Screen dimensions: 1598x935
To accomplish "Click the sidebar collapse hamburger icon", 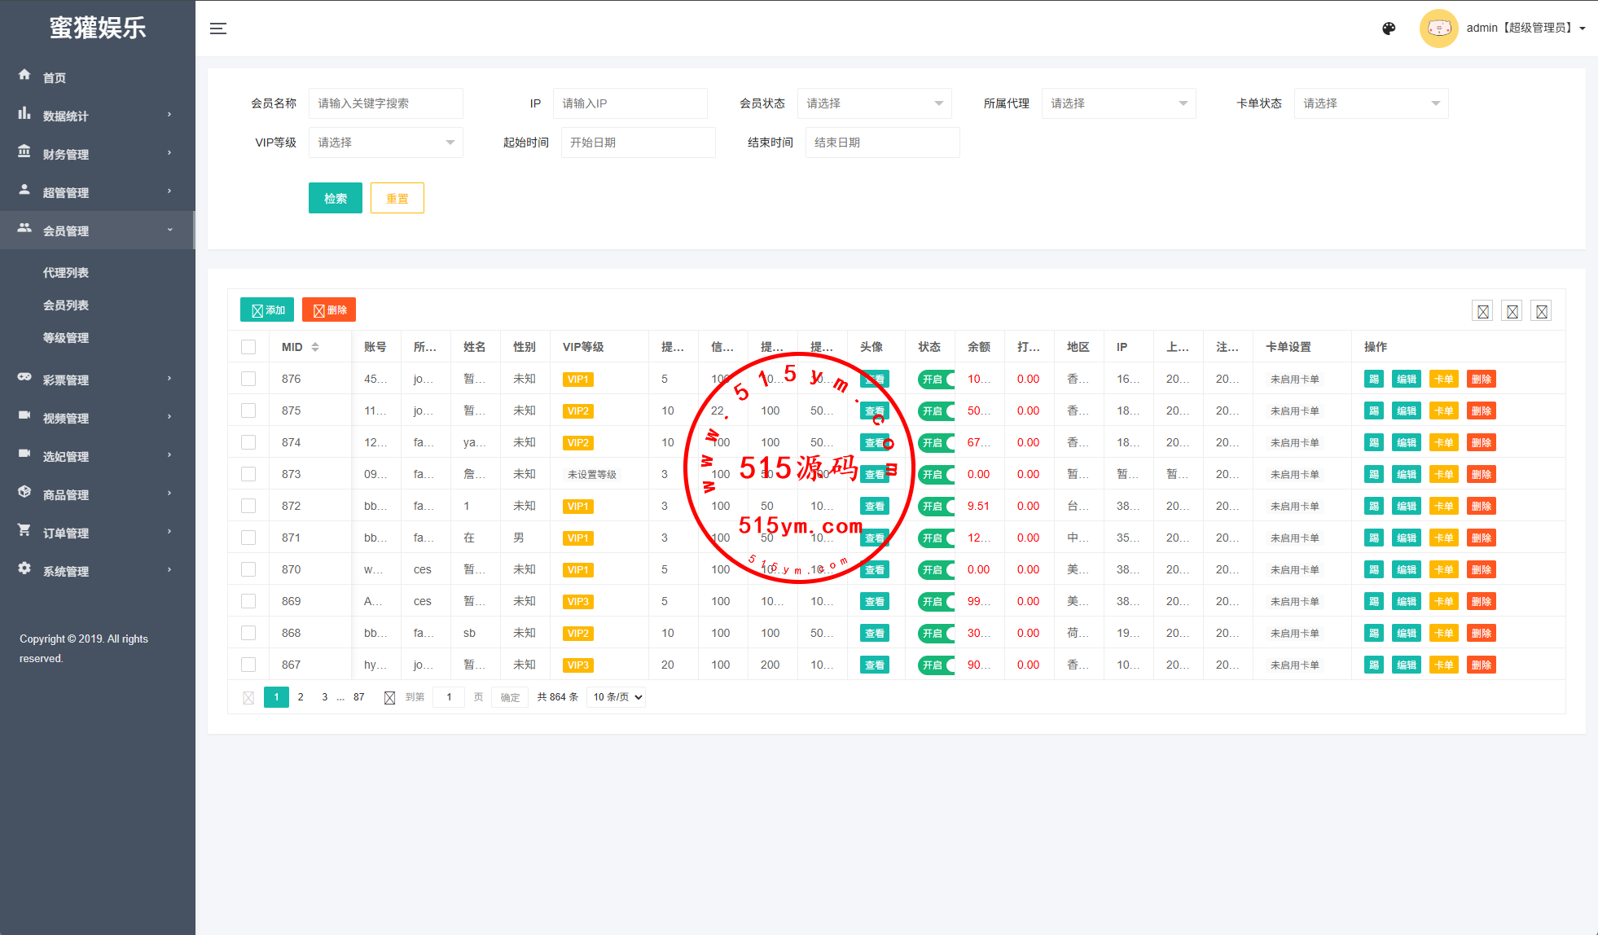I will pos(217,29).
